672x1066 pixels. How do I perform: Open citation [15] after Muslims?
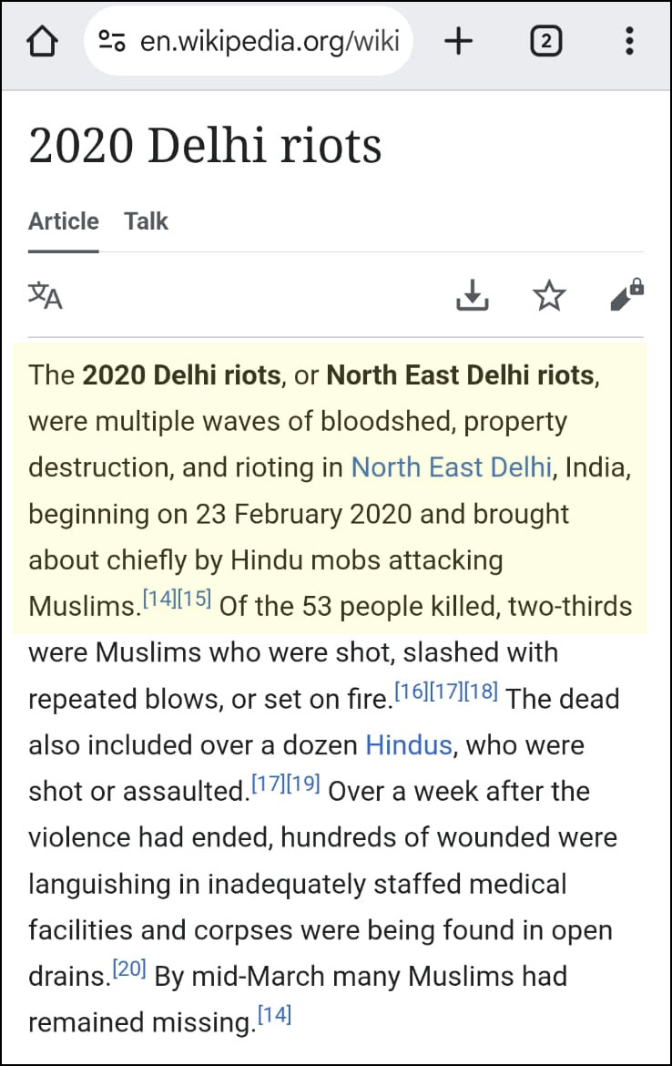(194, 598)
